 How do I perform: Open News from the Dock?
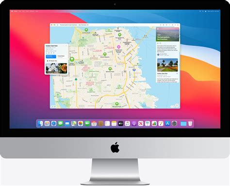[x=141, y=124]
